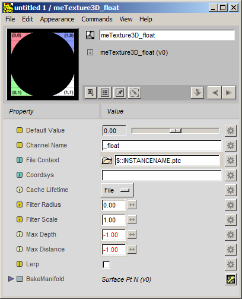
Task: Go forward with the right arrow icon
Action: [229, 93]
